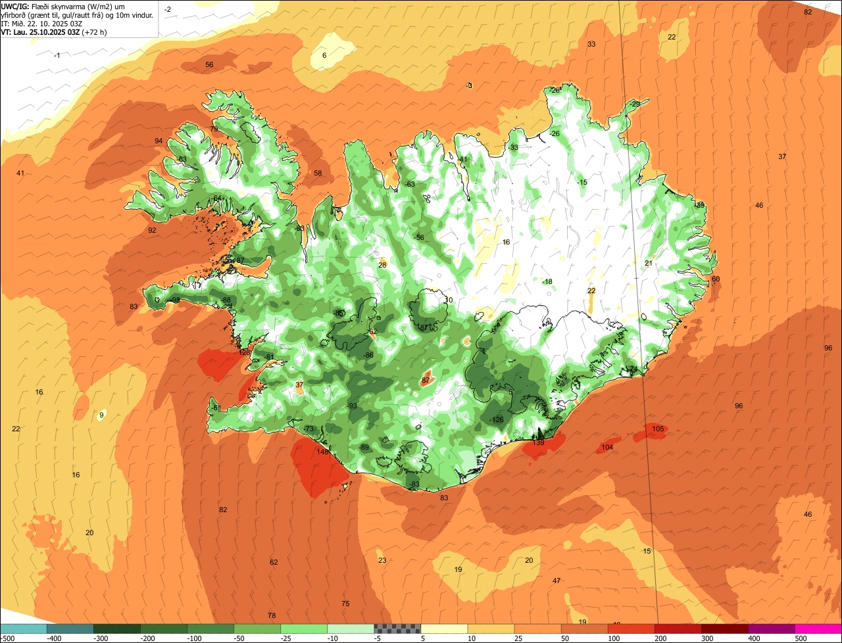Screen dimensions: 842x643
Task: Click the -86 value in the western highlands
Action: pyautogui.click(x=369, y=355)
